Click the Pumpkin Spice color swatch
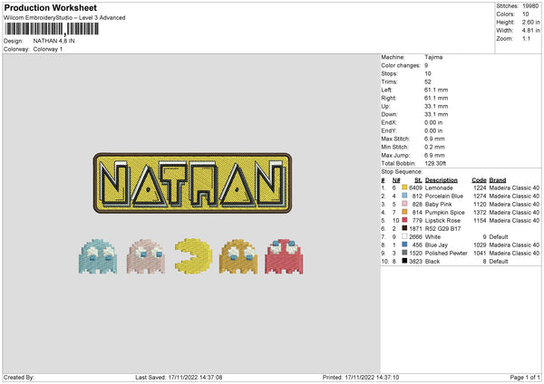Screen dimensions: 544x384 (x=404, y=212)
